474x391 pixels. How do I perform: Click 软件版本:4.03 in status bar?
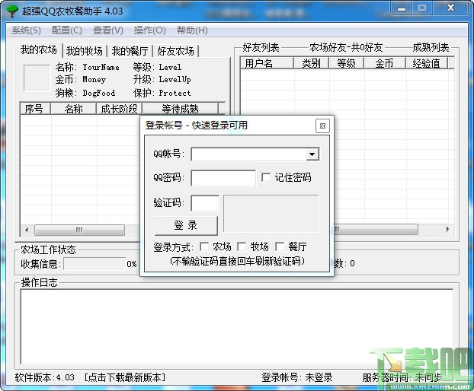45,377
